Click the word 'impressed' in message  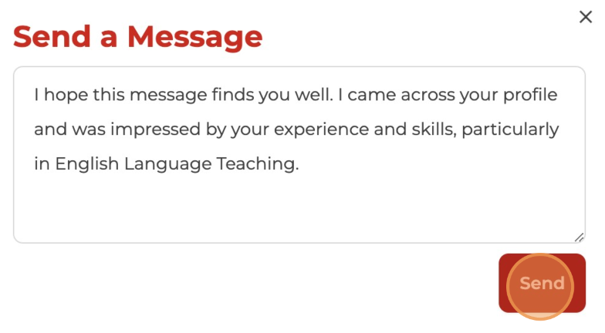156,129
